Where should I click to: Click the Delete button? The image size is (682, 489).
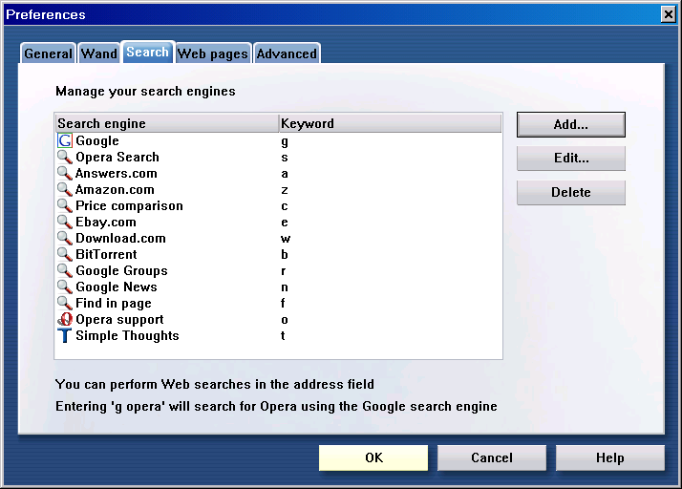click(x=570, y=192)
